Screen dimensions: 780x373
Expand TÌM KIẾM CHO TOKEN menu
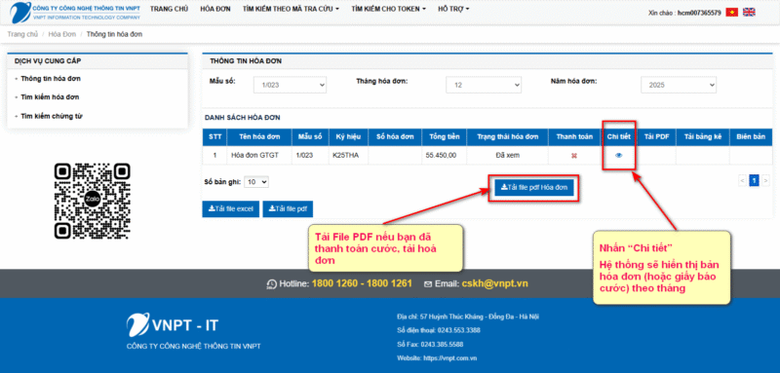[388, 9]
